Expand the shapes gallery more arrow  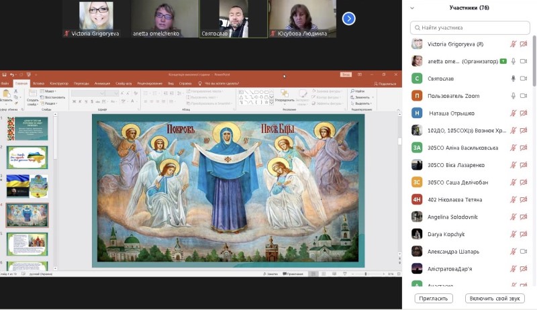coord(272,102)
